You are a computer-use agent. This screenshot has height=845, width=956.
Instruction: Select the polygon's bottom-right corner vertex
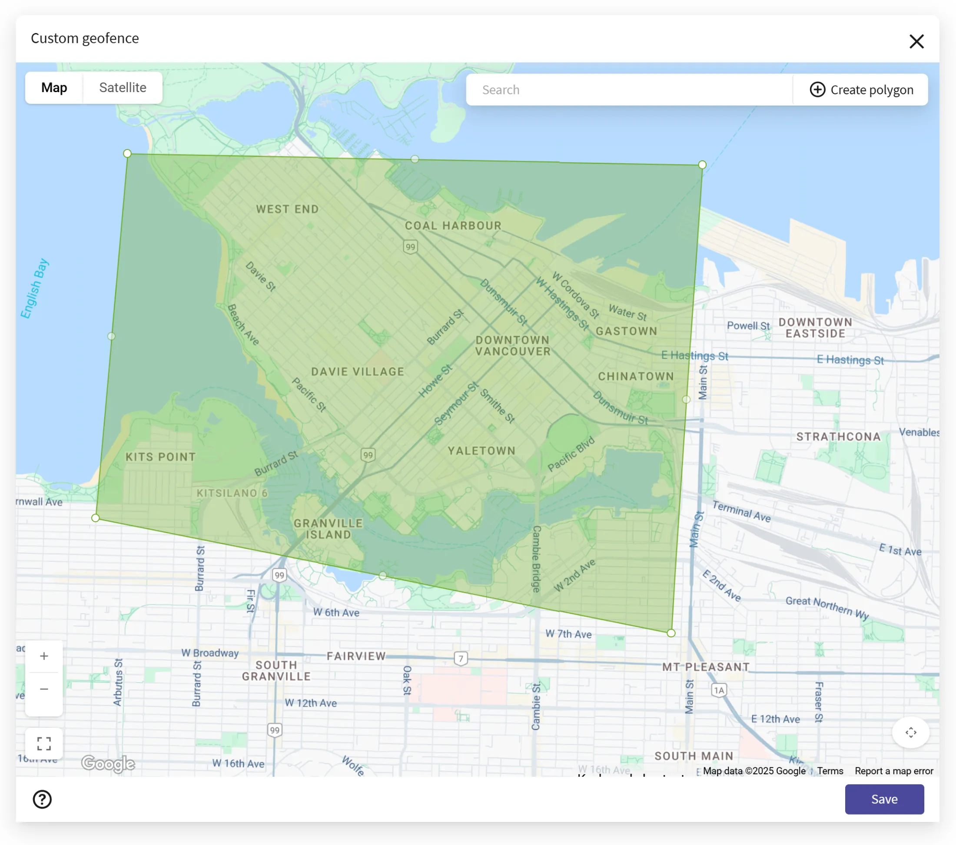[x=671, y=633]
